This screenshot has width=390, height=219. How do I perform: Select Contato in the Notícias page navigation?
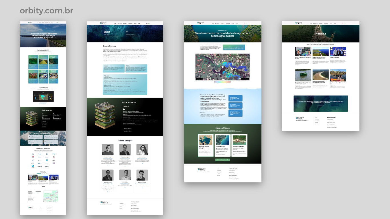(x=335, y=23)
